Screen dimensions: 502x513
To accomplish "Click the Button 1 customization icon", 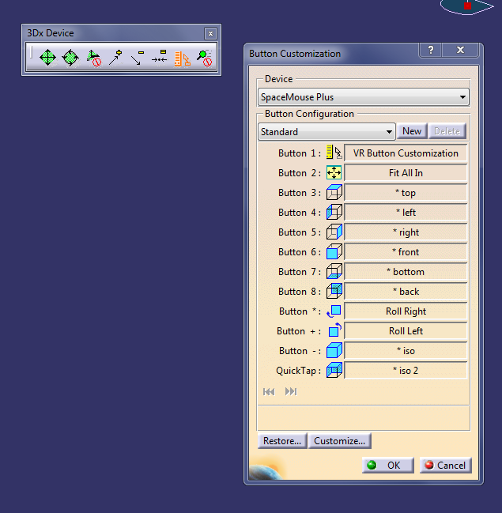I will [334, 153].
